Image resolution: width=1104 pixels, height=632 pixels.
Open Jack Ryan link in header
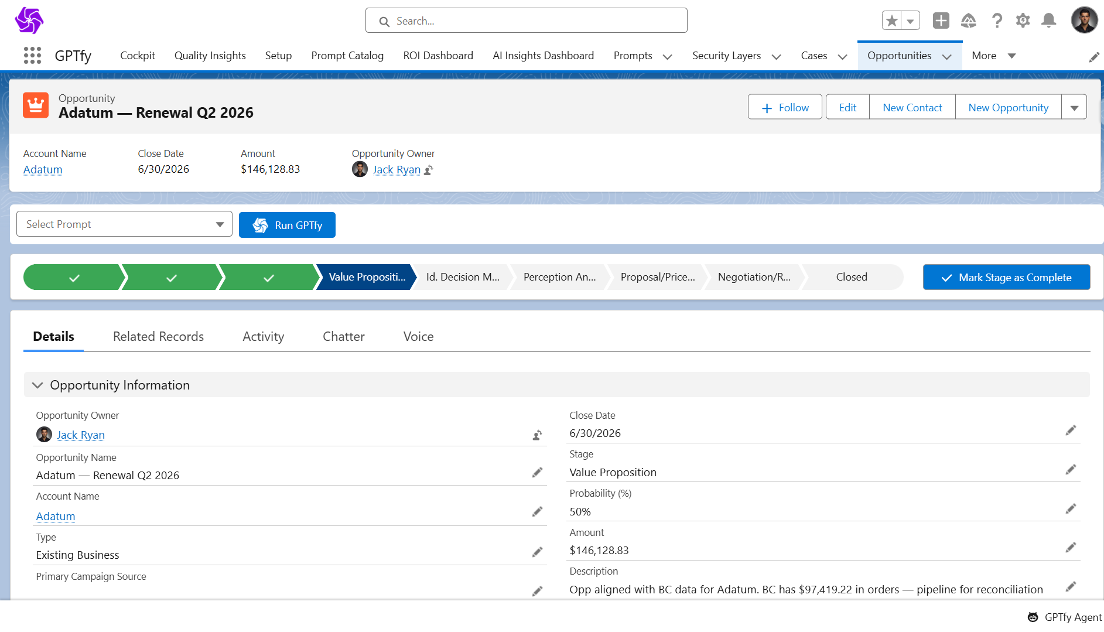click(x=397, y=170)
